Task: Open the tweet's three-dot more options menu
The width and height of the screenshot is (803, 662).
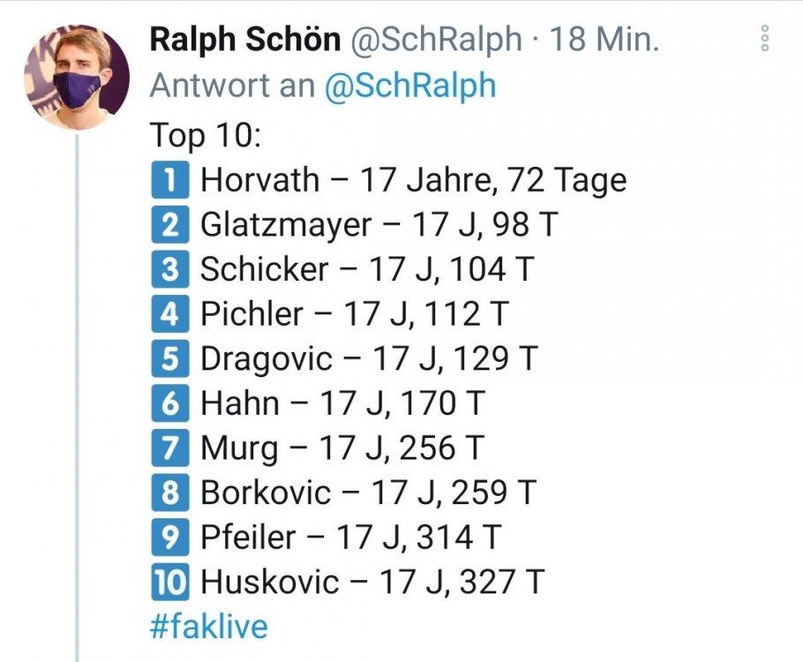Action: point(764,38)
